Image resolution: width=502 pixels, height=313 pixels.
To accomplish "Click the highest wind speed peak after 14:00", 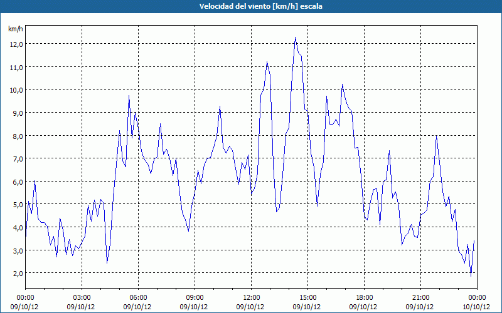I will (295, 38).
